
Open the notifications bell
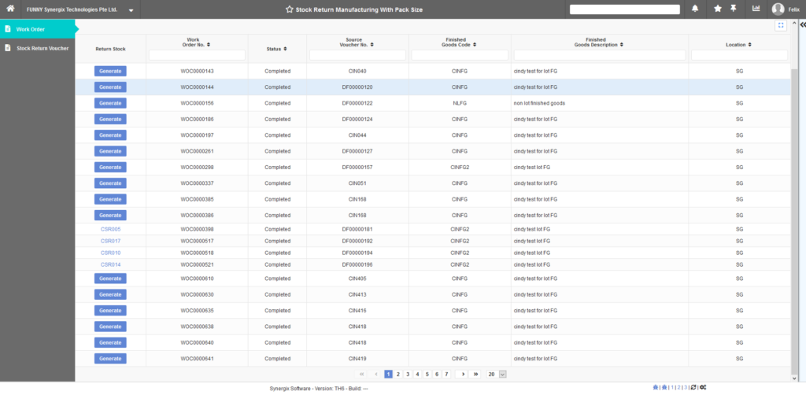pos(695,9)
